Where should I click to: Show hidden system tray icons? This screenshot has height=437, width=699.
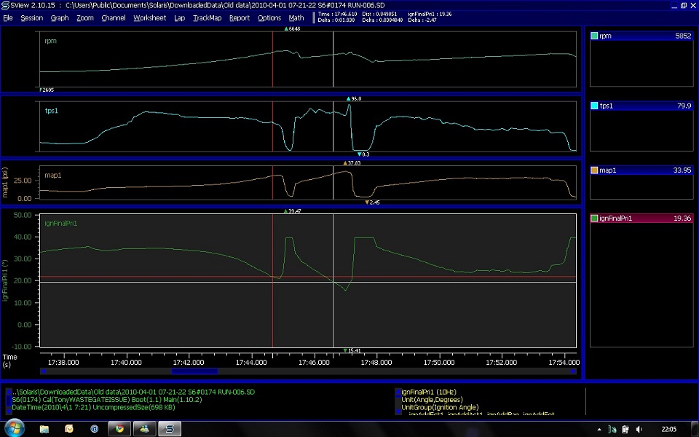coord(599,430)
